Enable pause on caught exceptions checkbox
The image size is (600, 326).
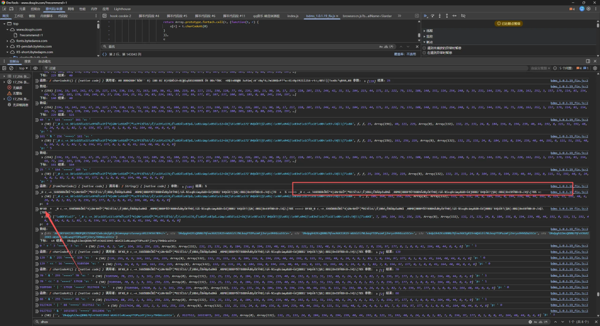[x=425, y=53]
